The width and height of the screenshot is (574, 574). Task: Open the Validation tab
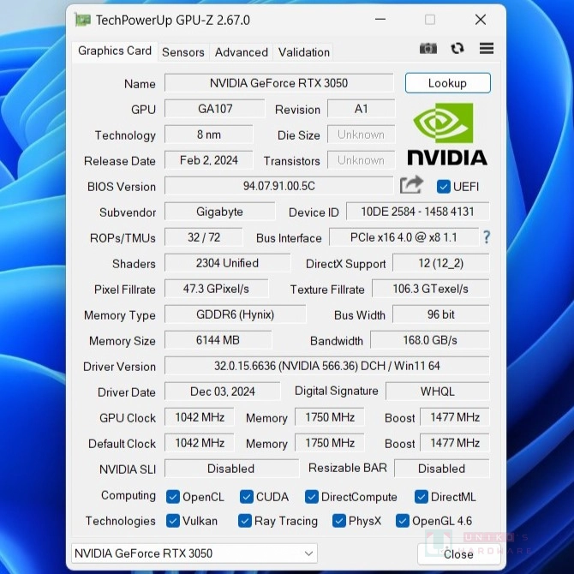point(304,52)
